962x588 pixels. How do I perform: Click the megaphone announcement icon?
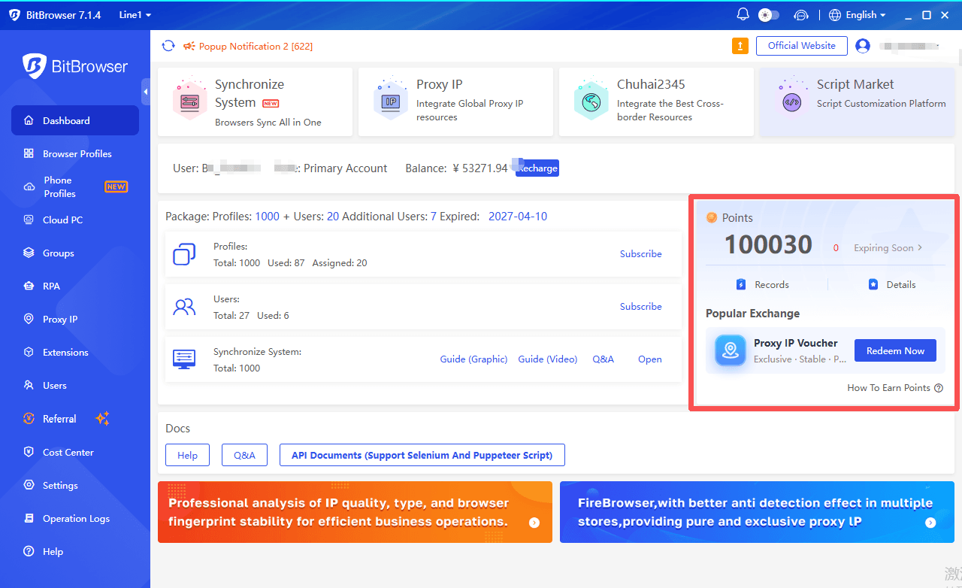click(189, 46)
